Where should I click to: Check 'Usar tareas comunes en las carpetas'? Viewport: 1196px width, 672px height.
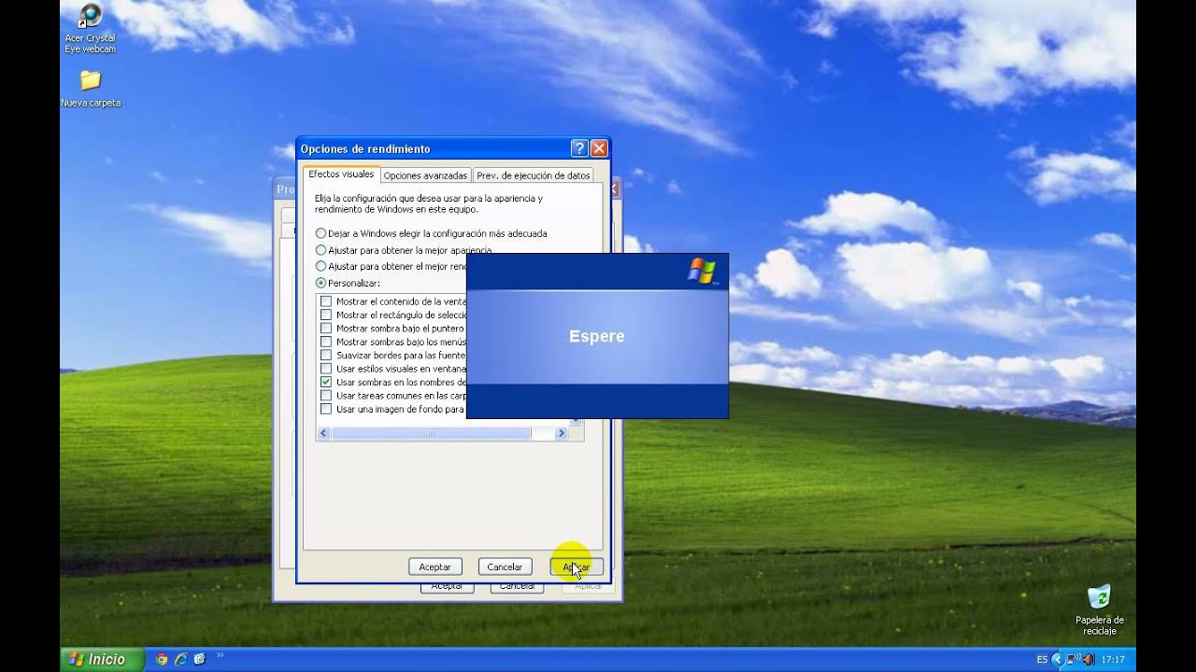coord(326,396)
